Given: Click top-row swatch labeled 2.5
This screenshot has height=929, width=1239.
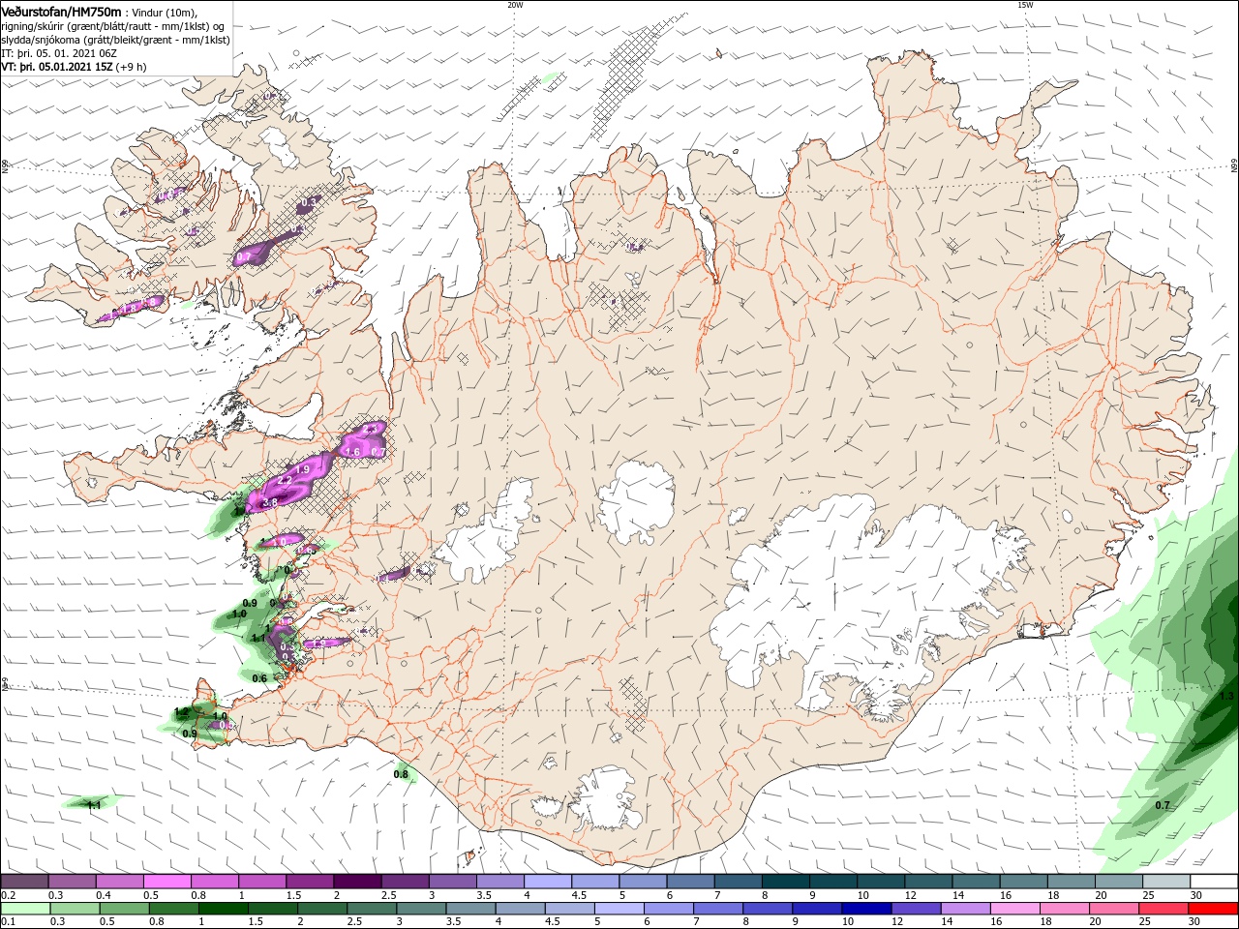Looking at the screenshot, I should pos(405,882).
